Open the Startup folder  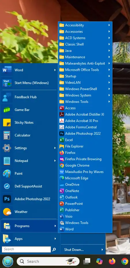(x=85, y=76)
